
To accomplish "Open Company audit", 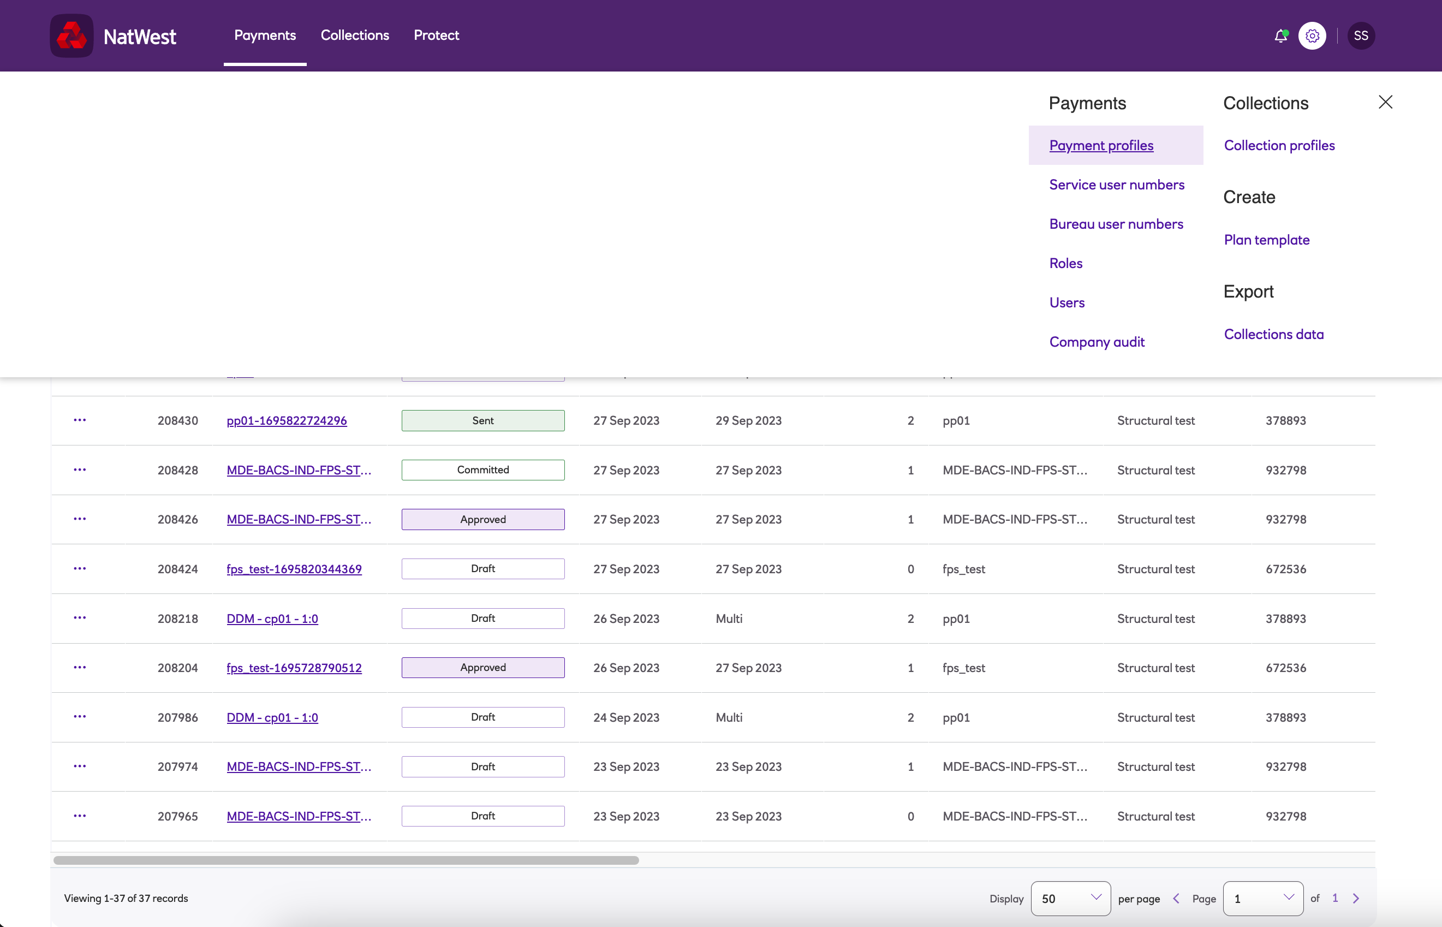I will coord(1097,342).
